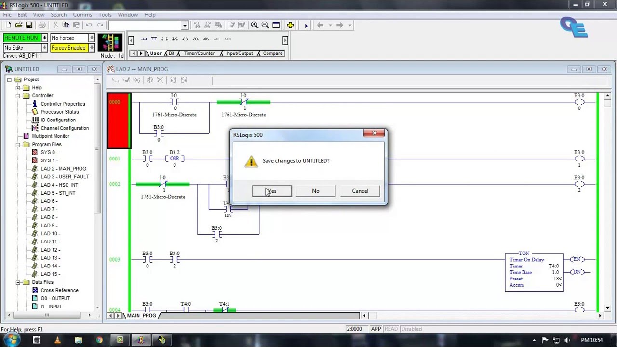Switch to the Input/Output instruction tab
Screen dimensions: 617x347
click(x=240, y=53)
